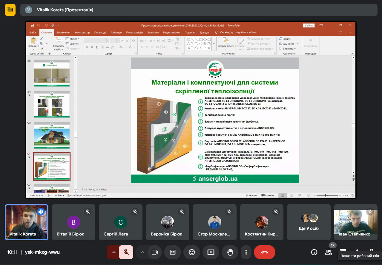Expand the shapes gallery more arrow
Screen dimensions: 382x265
214,44
